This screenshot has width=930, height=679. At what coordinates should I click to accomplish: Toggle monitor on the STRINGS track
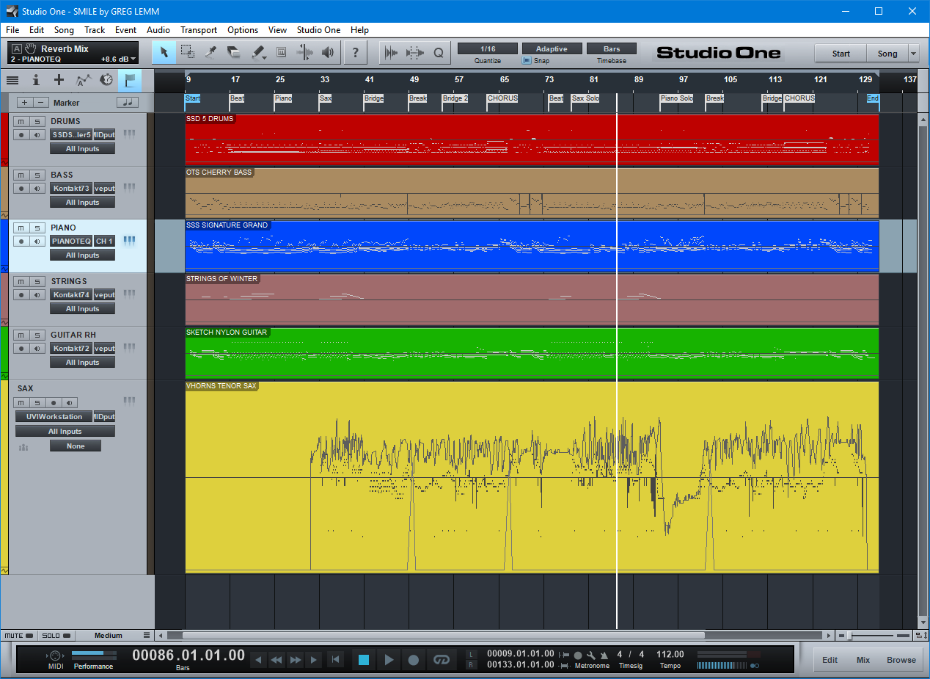click(x=37, y=295)
